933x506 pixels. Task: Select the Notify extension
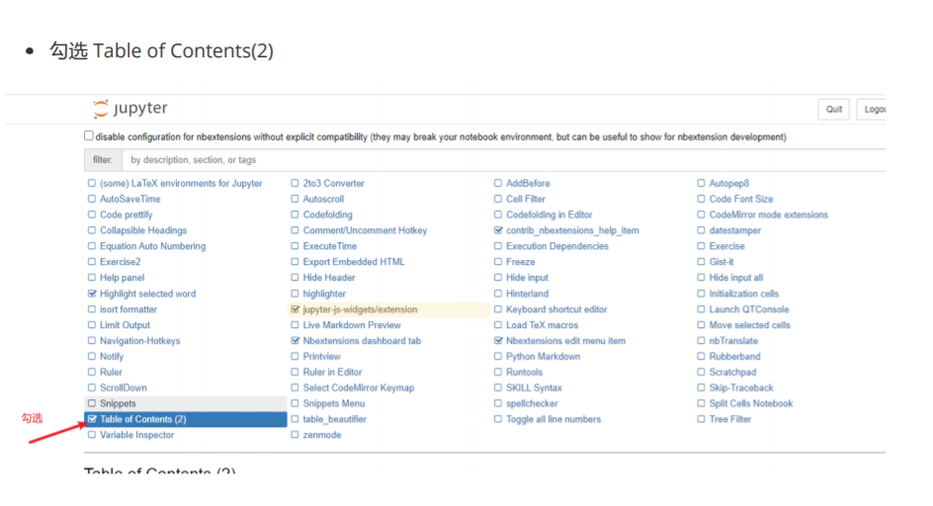[x=112, y=357]
